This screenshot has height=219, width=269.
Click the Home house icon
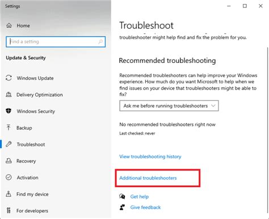point(9,26)
